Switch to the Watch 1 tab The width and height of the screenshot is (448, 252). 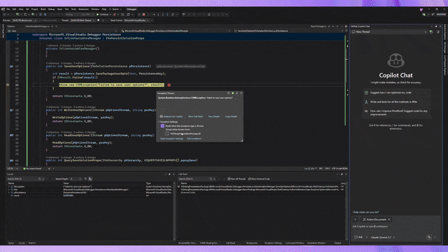coord(32,243)
